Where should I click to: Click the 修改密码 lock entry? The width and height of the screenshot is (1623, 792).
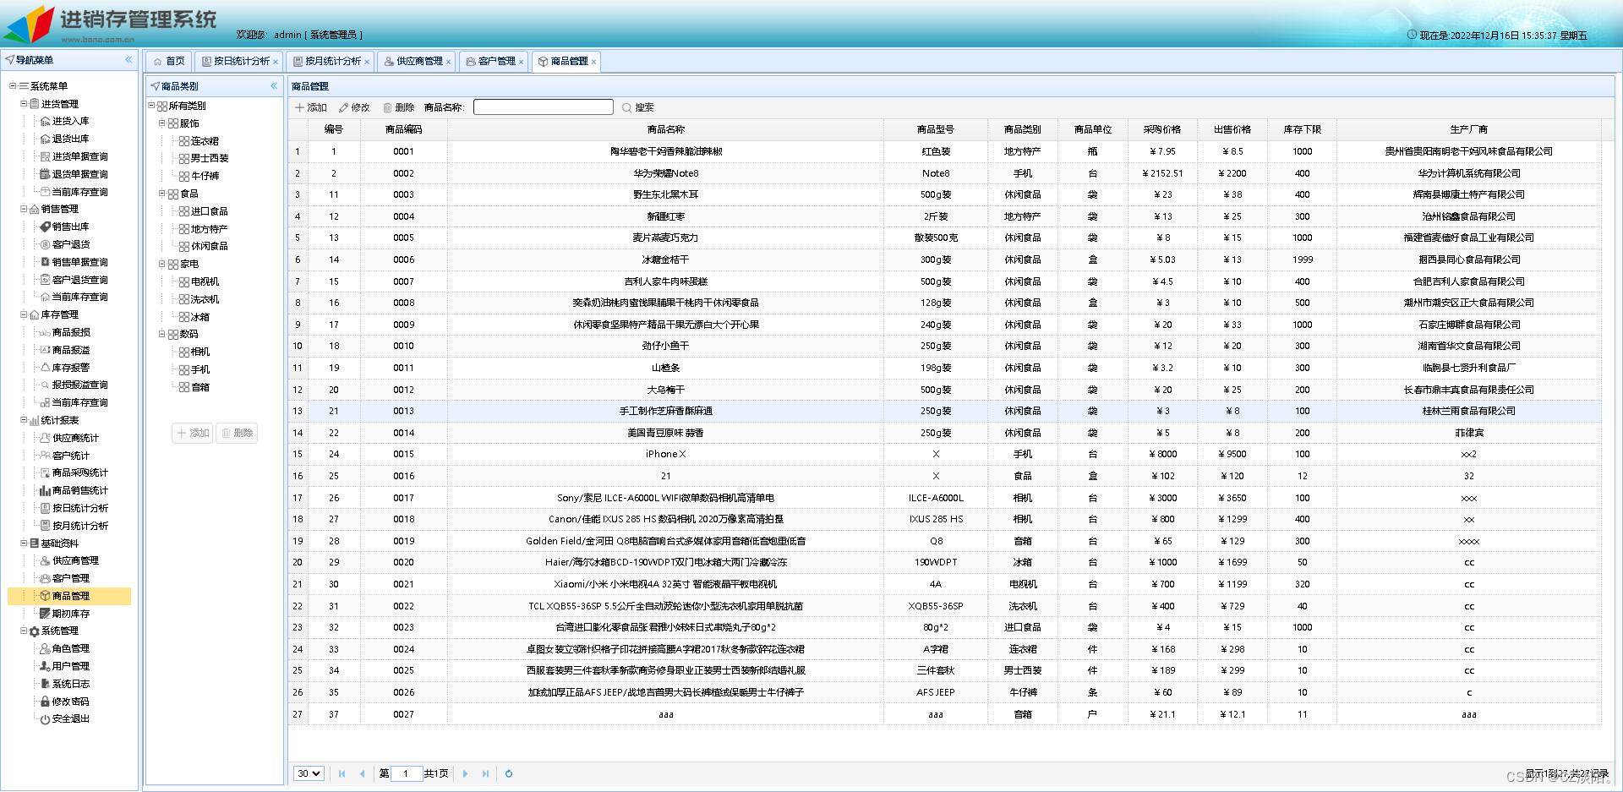70,702
